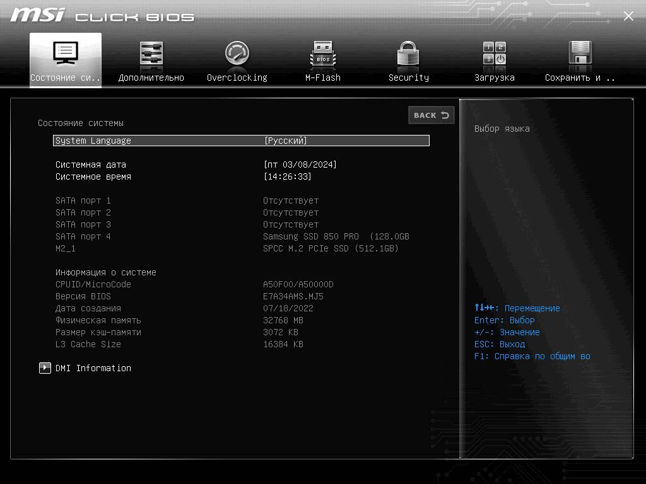Click the Дополнительно sliders icon
The height and width of the screenshot is (484, 646).
[151, 53]
